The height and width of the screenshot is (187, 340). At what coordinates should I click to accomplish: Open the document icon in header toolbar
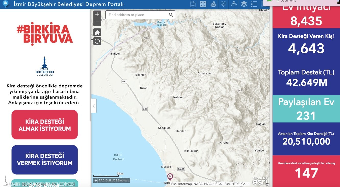point(193,4)
